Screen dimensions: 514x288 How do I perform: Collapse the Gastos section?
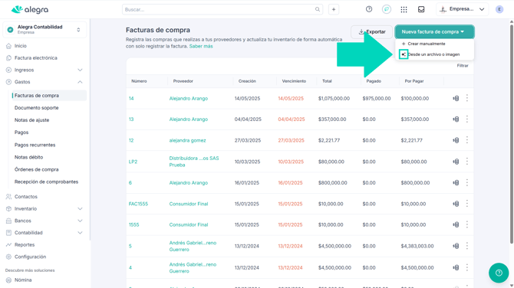[80, 82]
